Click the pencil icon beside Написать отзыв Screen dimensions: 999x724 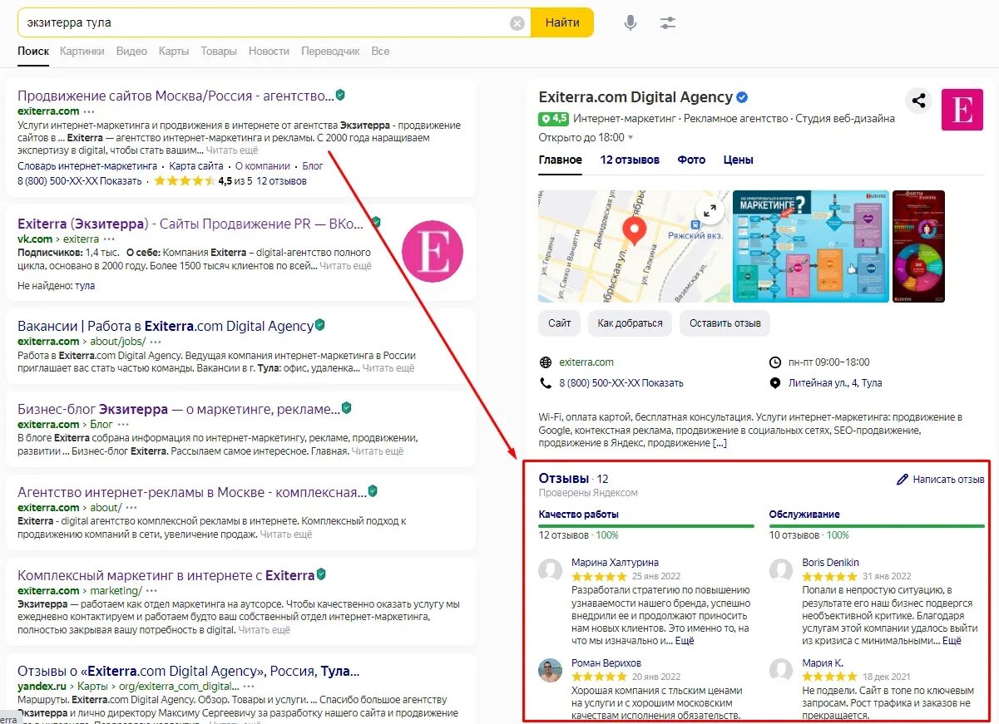click(x=903, y=480)
